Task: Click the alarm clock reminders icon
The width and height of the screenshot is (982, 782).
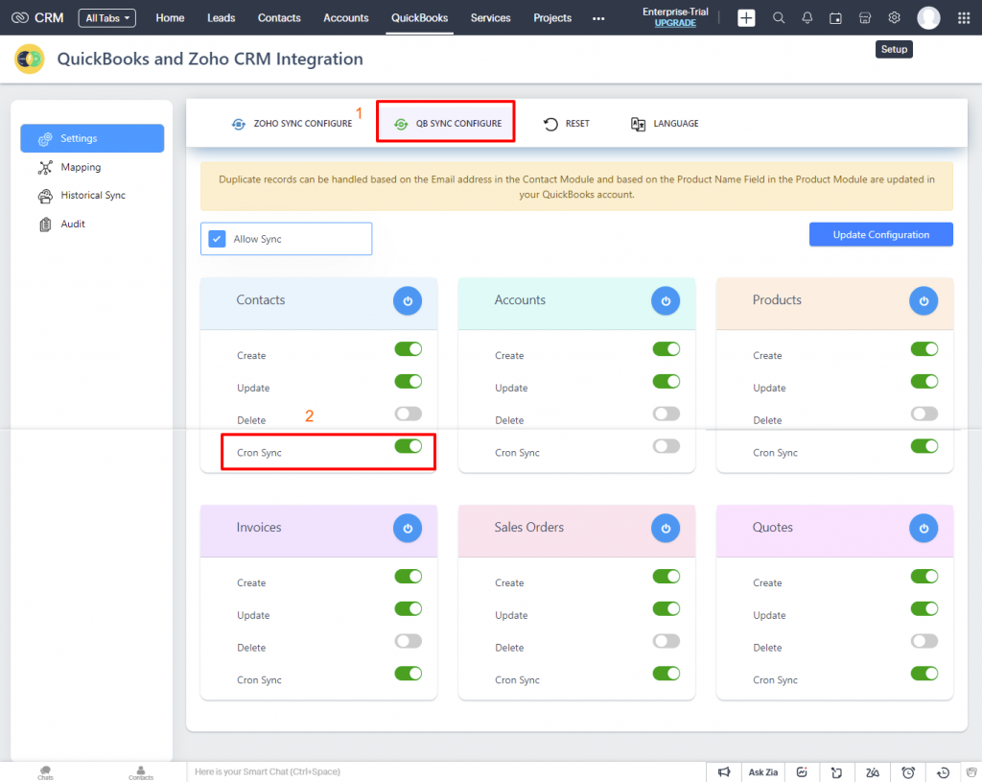Action: (908, 772)
